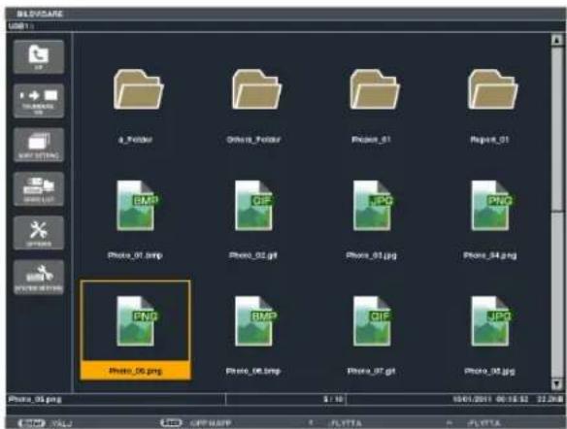The width and height of the screenshot is (567, 429).
Task: Open the Options tools icon
Action: [39, 233]
